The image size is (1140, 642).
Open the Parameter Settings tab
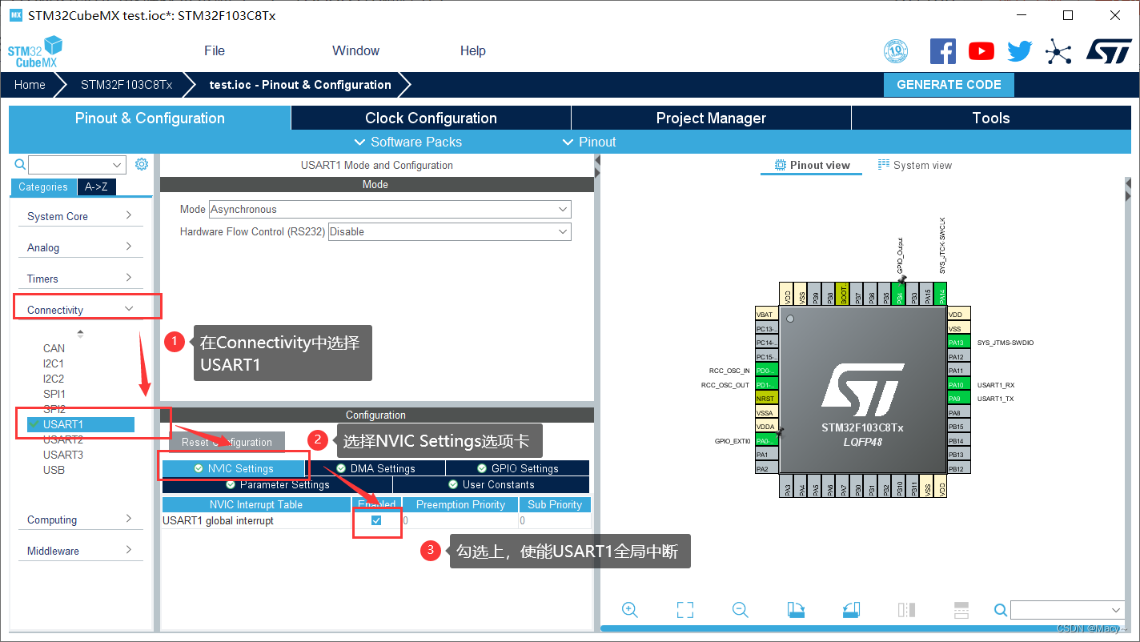(277, 484)
